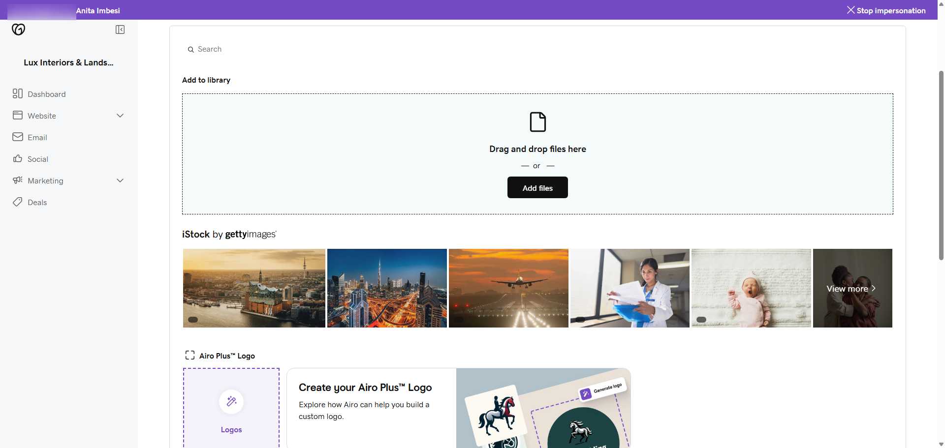Screen dimensions: 945x448
Task: Click Stop impersonation link
Action: (886, 10)
